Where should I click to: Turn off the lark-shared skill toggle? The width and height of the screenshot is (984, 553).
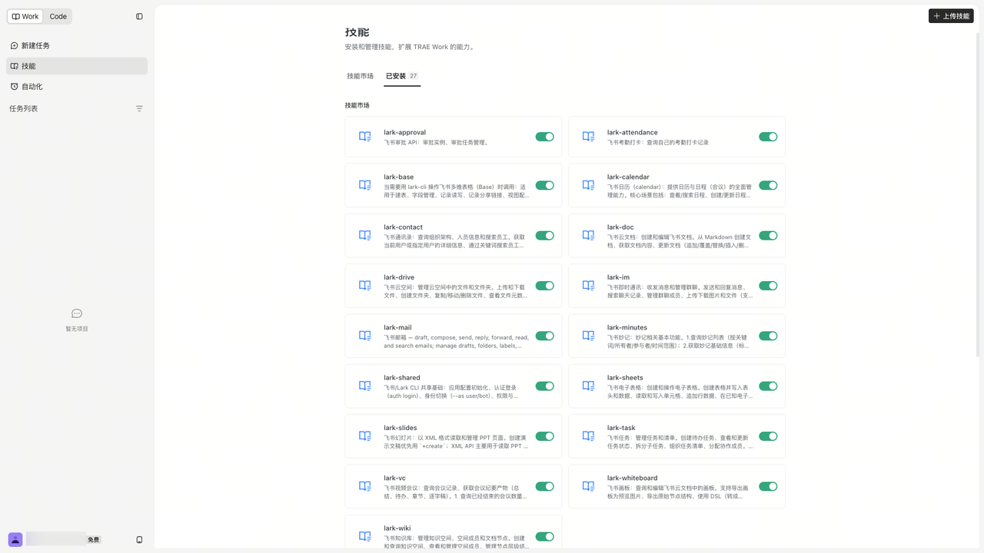click(x=545, y=386)
